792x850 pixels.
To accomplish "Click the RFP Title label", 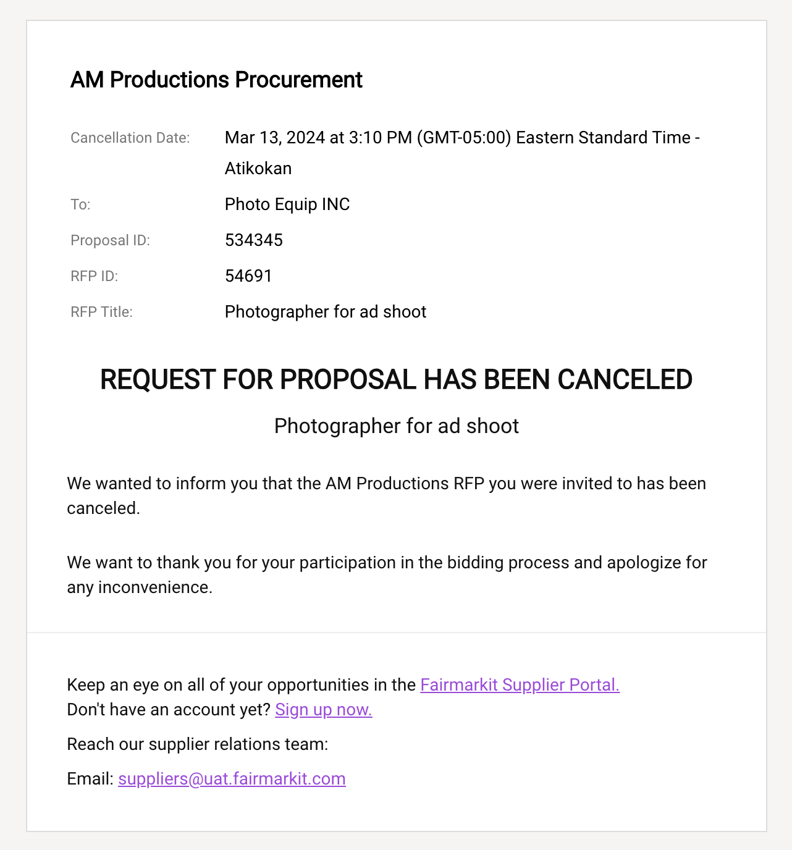I will point(102,311).
